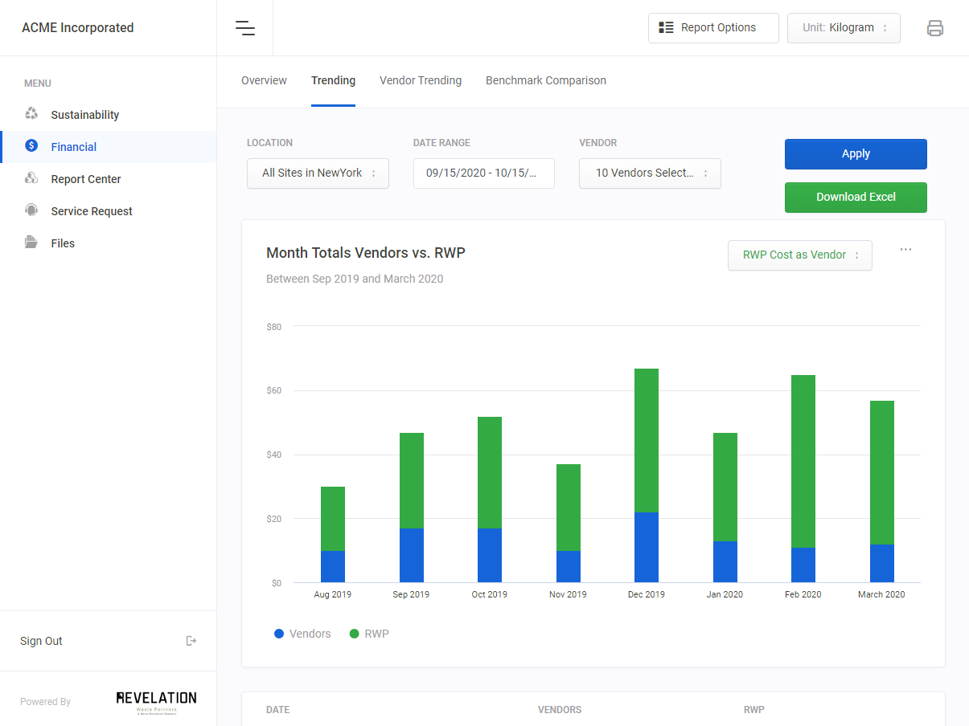969x726 pixels.
Task: Click the Financial dollar icon
Action: point(31,146)
